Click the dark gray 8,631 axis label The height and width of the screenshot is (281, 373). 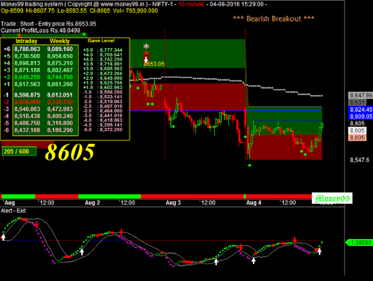pos(357,103)
